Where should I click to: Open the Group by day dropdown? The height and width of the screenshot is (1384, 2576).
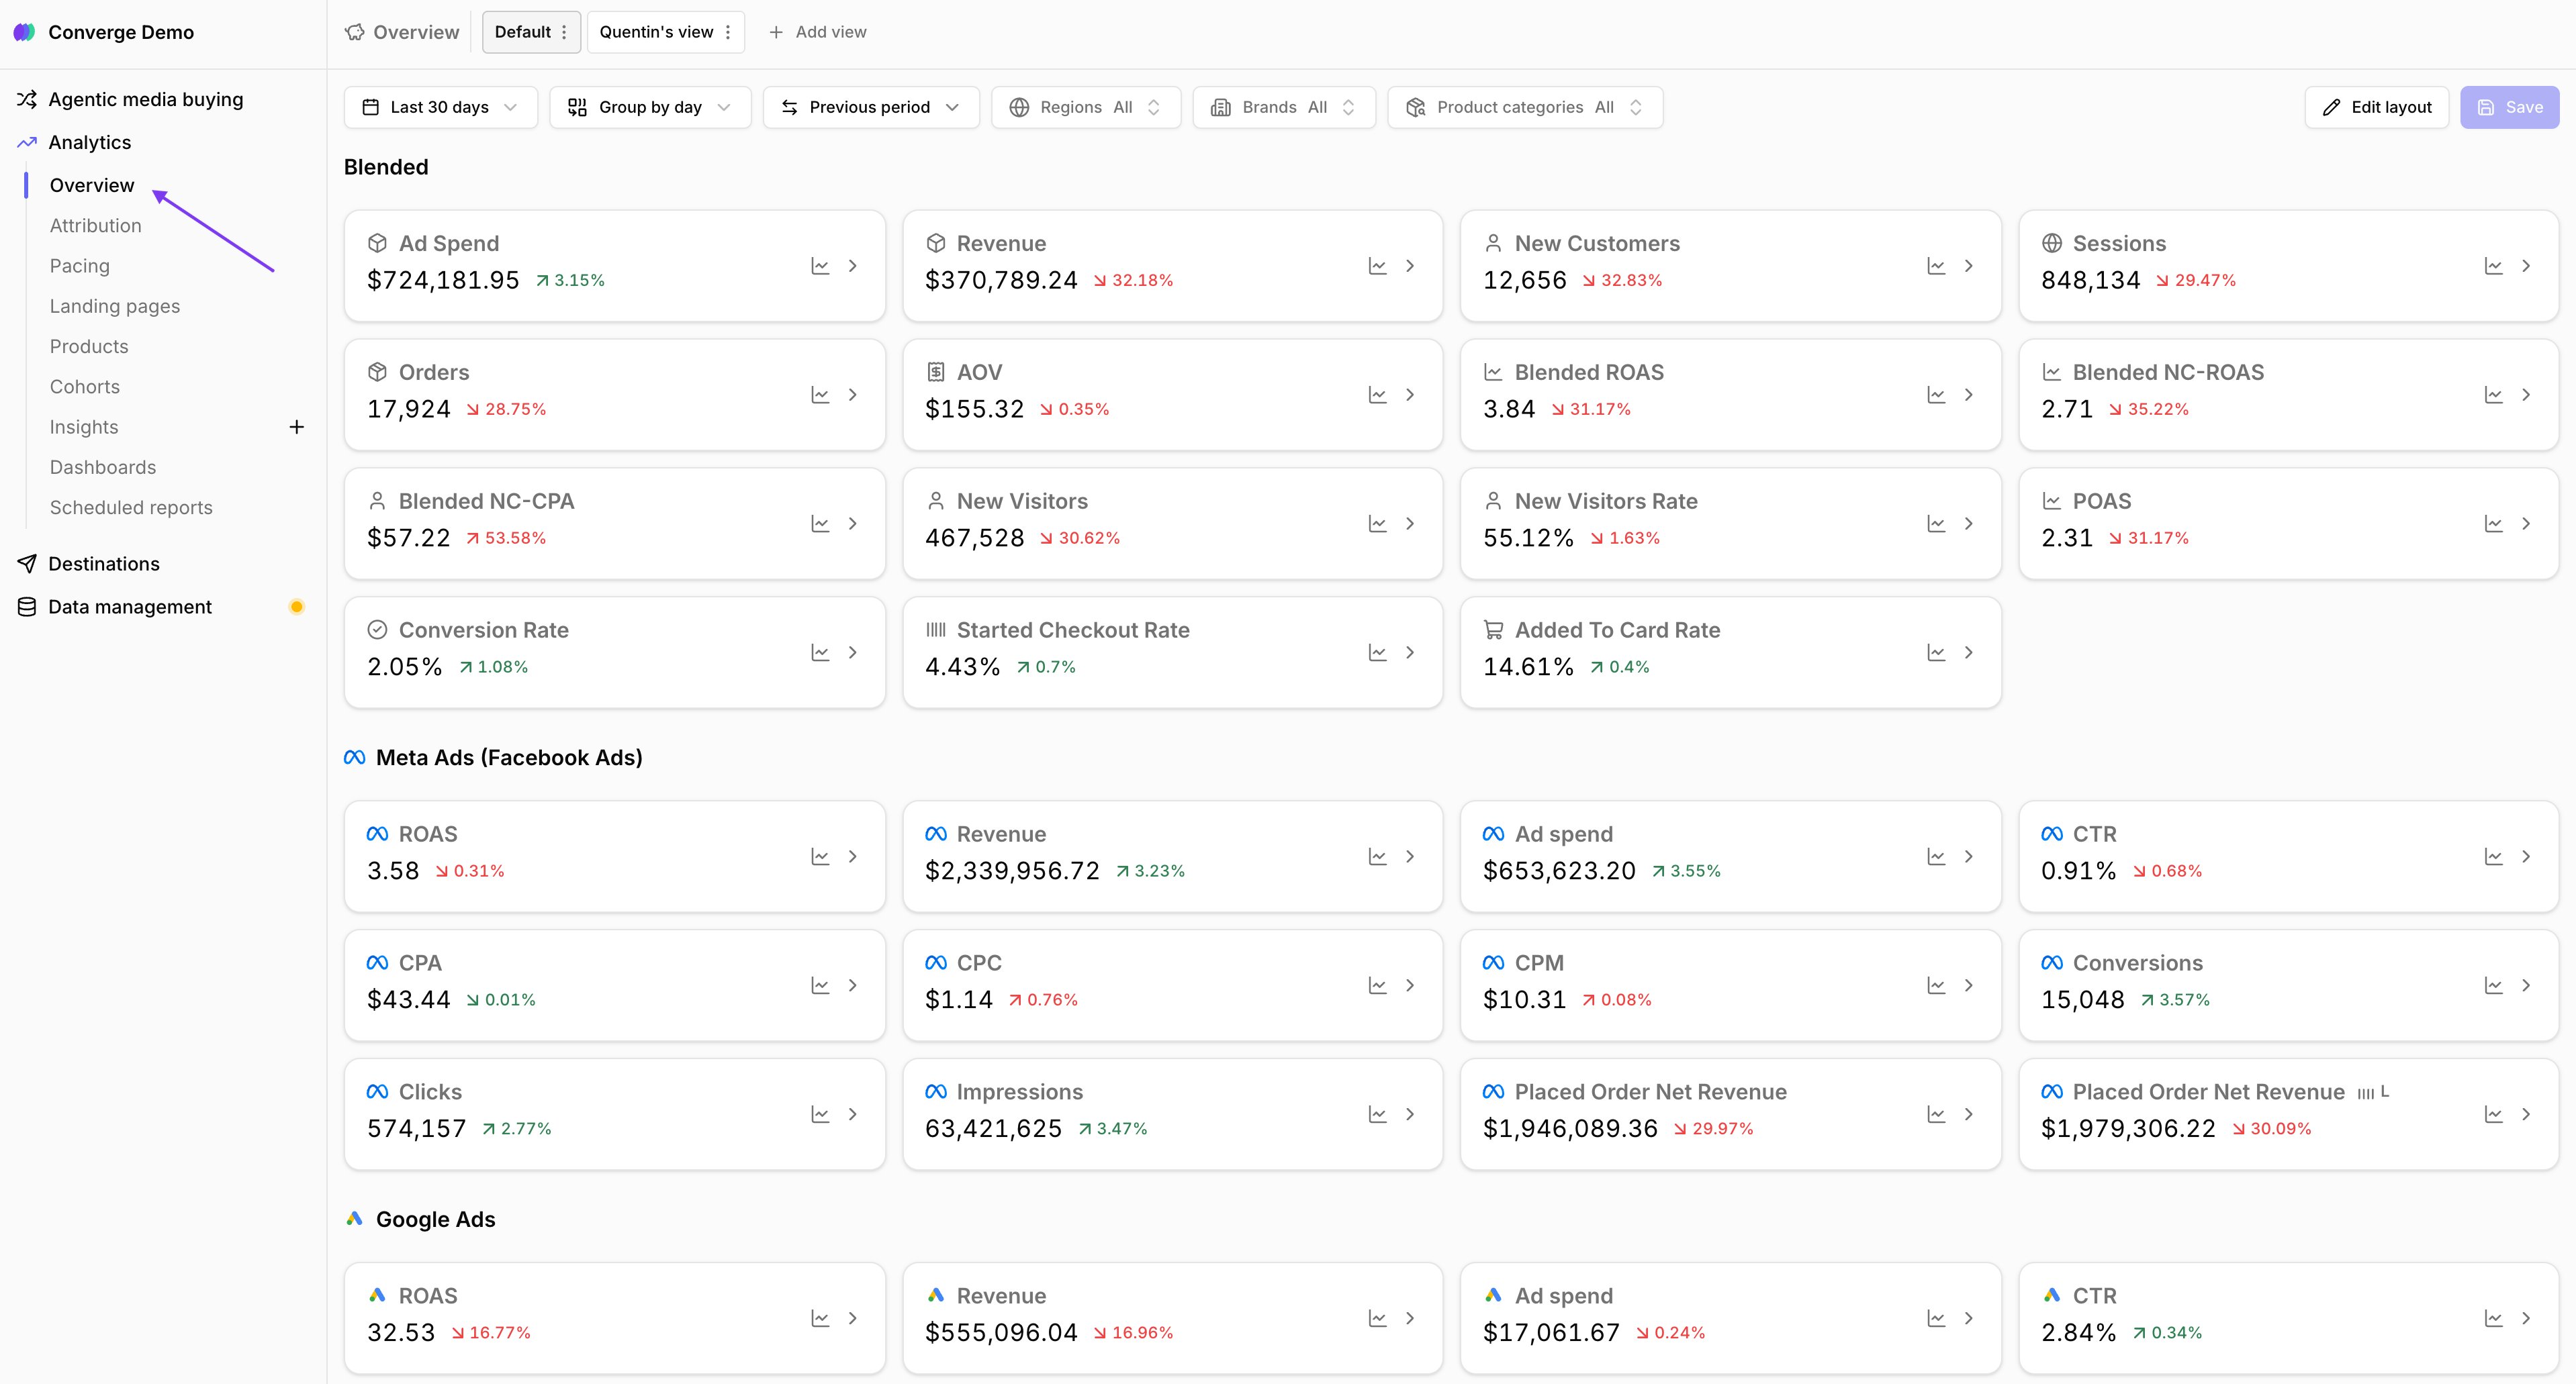tap(650, 107)
